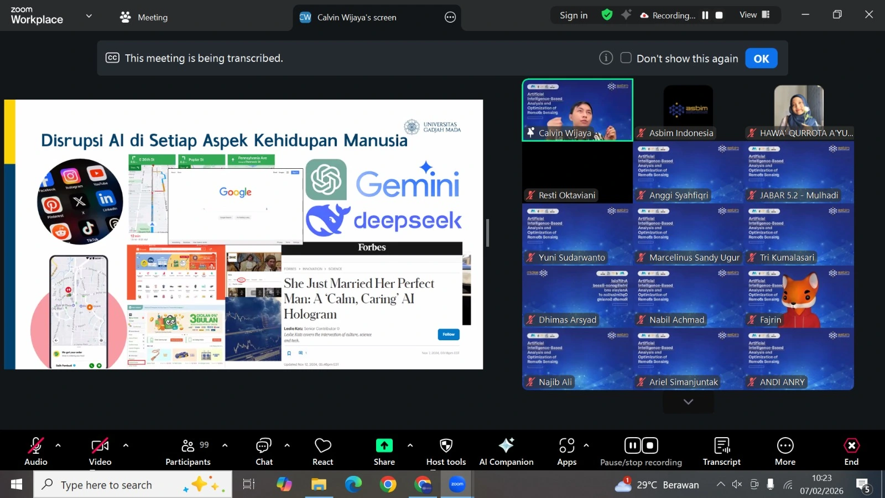Expand audio options arrow next to Audio
The image size is (885, 498).
pos(58,445)
